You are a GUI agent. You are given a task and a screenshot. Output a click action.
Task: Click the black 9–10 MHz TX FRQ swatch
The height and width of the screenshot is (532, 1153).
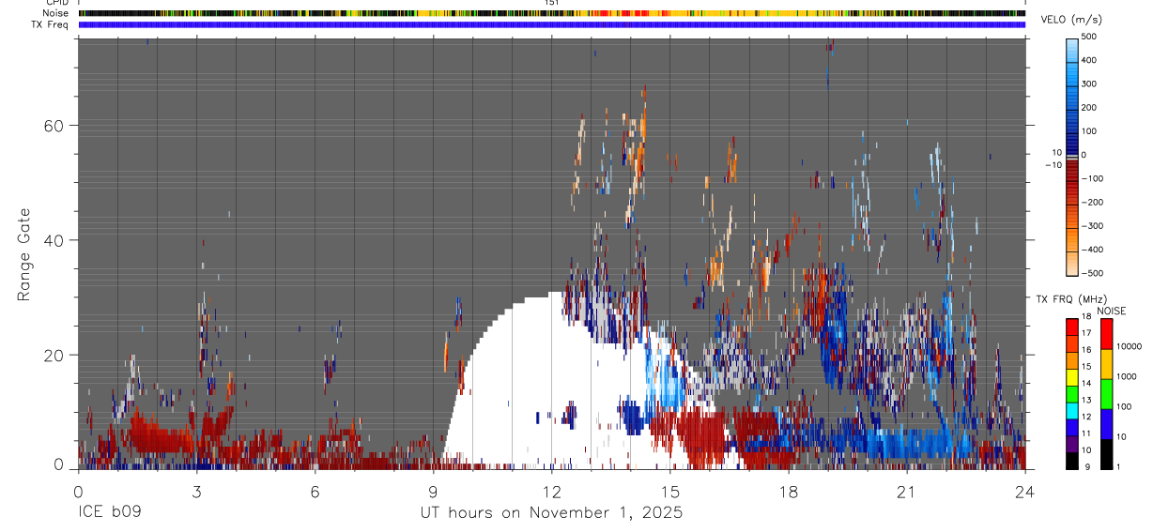pyautogui.click(x=1072, y=461)
